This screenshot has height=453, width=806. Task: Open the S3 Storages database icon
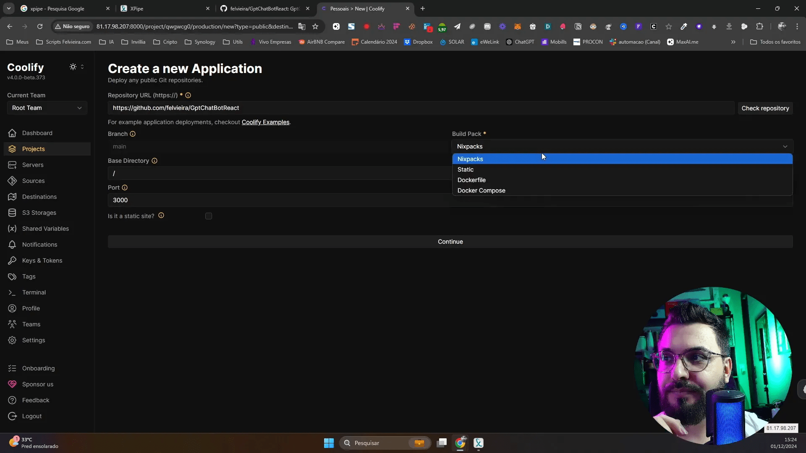tap(12, 213)
